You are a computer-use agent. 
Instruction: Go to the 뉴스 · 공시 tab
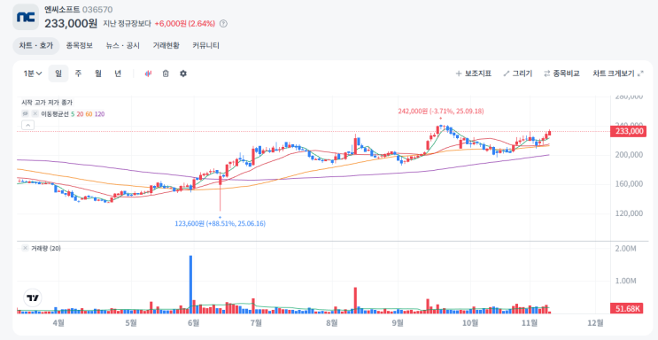123,46
